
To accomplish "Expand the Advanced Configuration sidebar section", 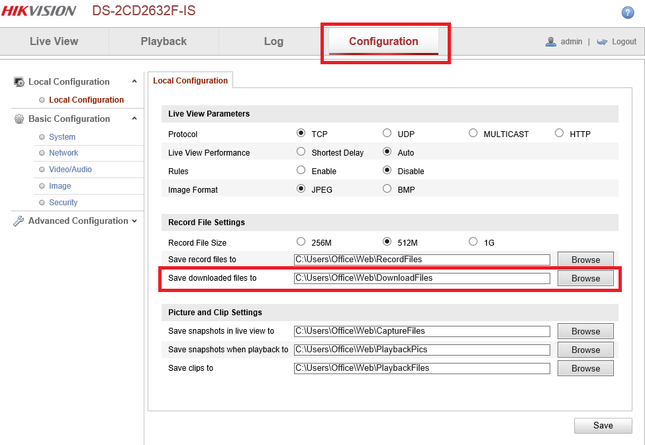I will (134, 221).
